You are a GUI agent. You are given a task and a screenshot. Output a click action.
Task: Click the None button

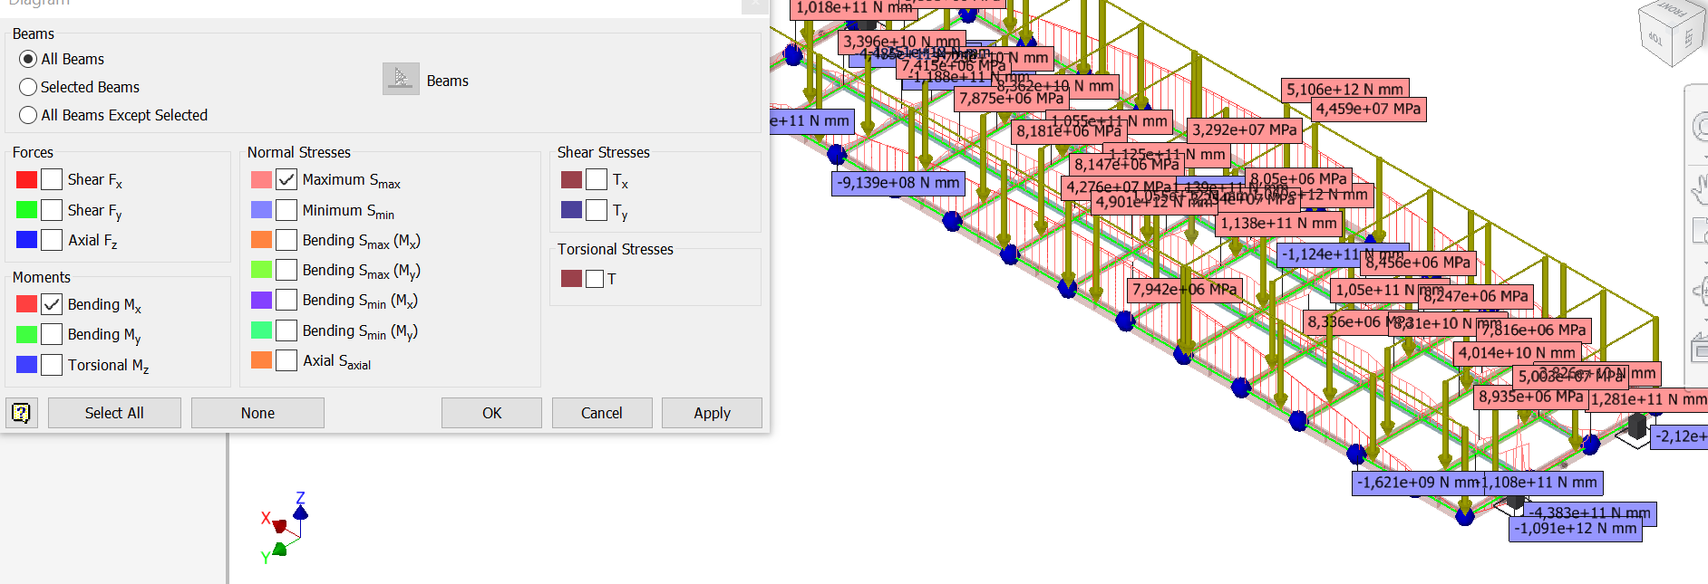[x=257, y=413]
